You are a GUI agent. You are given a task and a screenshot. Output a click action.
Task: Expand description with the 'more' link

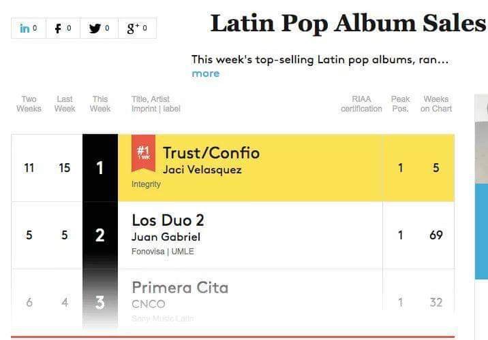coord(205,73)
